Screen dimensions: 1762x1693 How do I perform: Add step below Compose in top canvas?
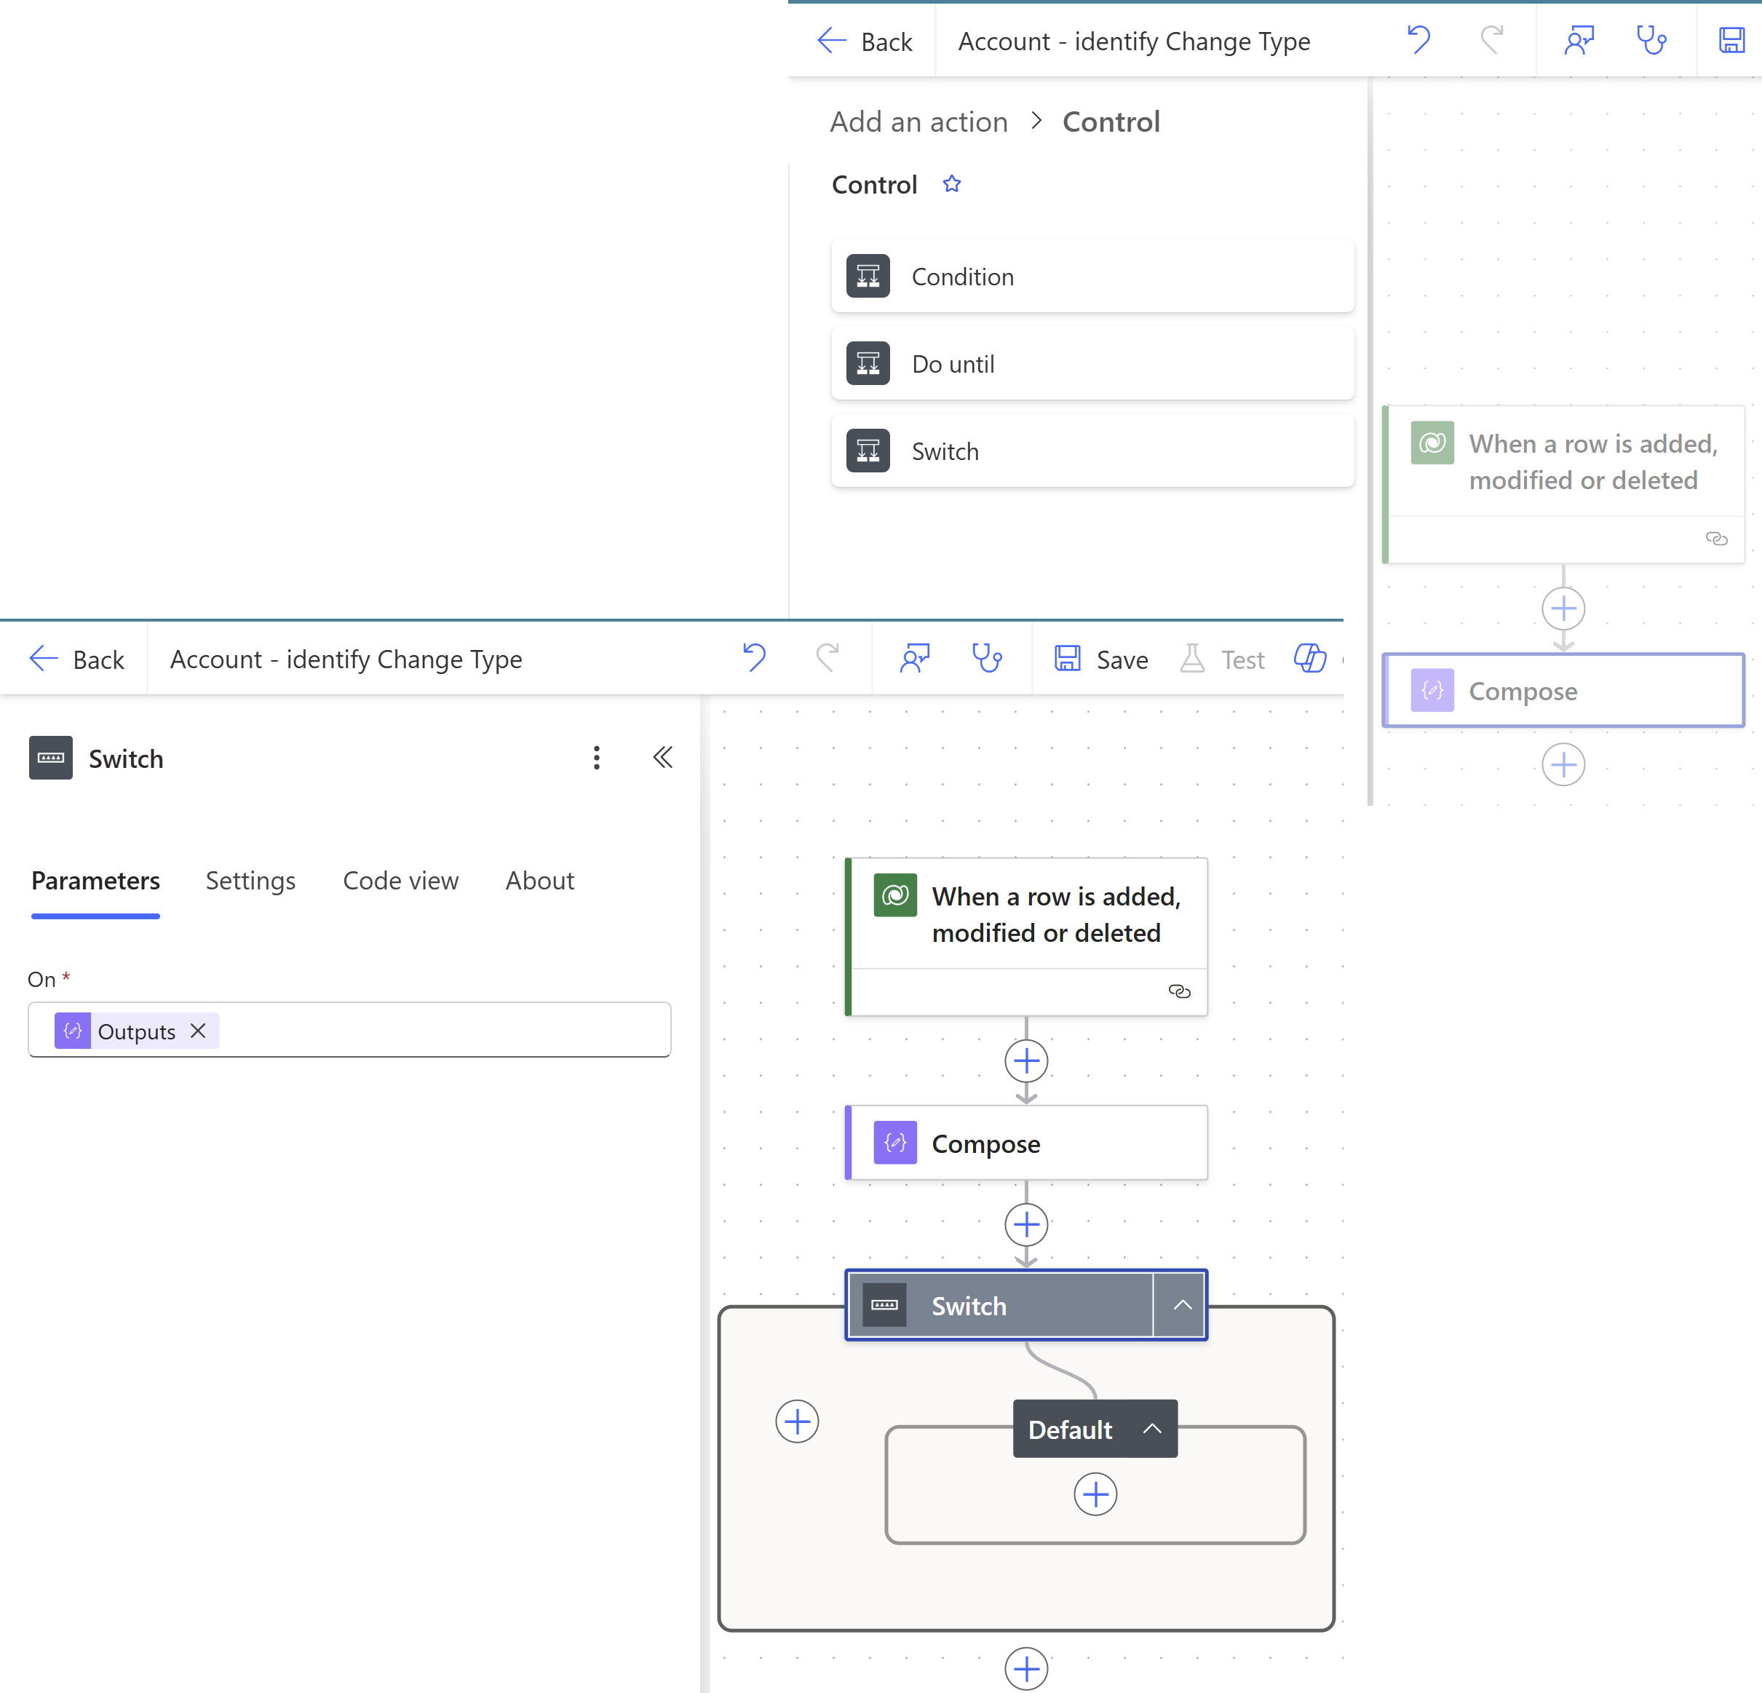(x=1563, y=764)
